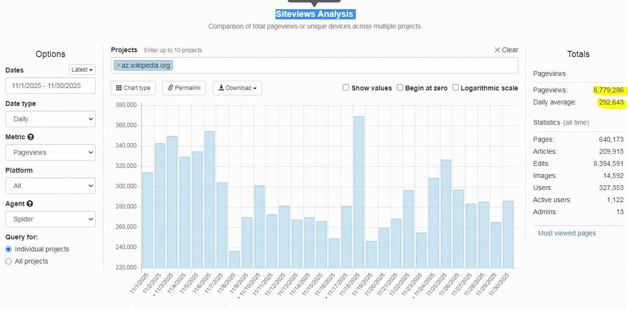
Task: Expand the Platform All dropdown
Action: click(50, 186)
